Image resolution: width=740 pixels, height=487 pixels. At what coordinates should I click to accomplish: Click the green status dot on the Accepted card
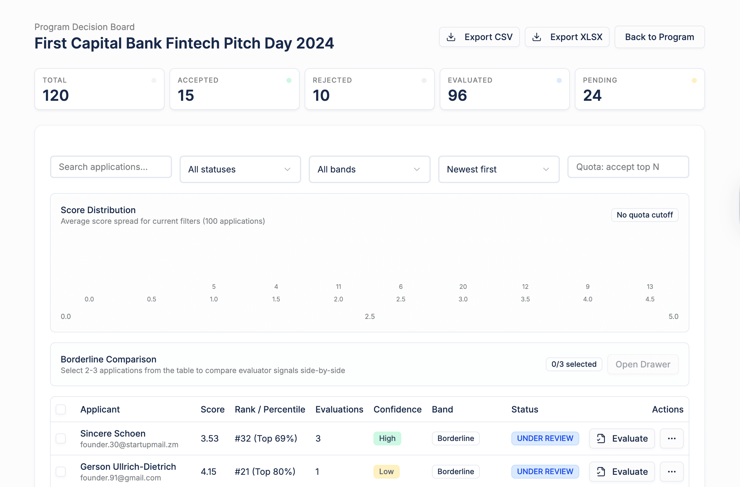pos(289,80)
